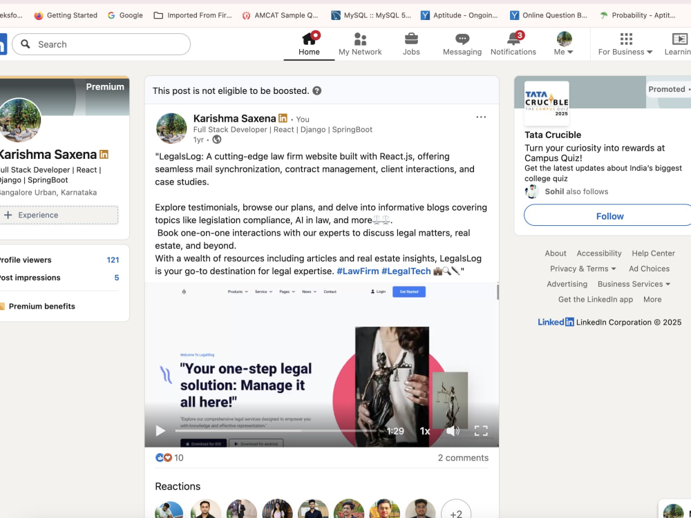Click the More footer link
The height and width of the screenshot is (518, 691).
(652, 300)
